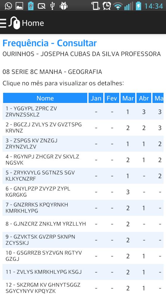
Task: Tap the clock showing 14:34
Action: 154,6
